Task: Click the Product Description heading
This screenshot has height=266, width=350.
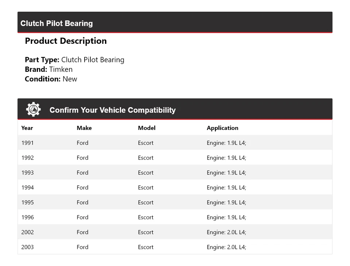Action: point(66,41)
